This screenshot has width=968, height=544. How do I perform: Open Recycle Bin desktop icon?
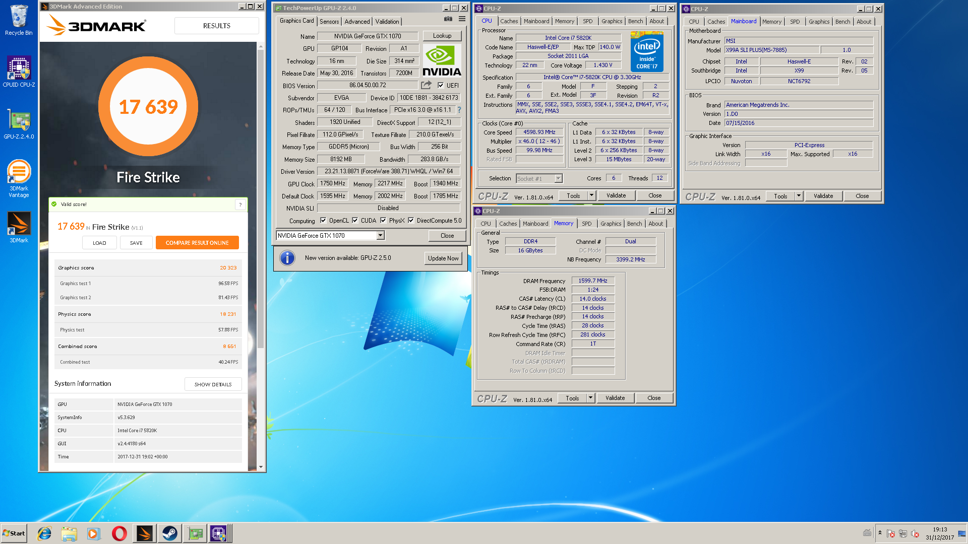pos(19,20)
